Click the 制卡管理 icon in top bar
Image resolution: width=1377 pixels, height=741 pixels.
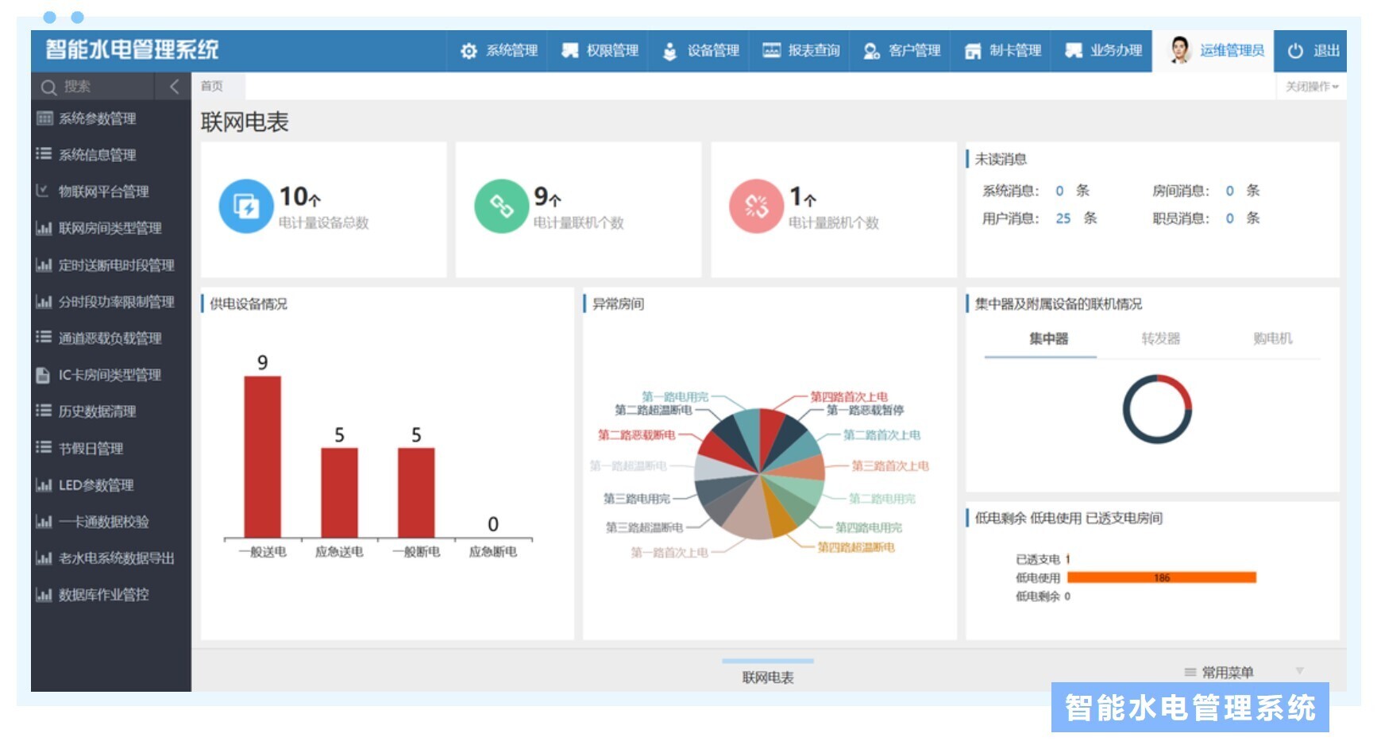click(x=972, y=51)
